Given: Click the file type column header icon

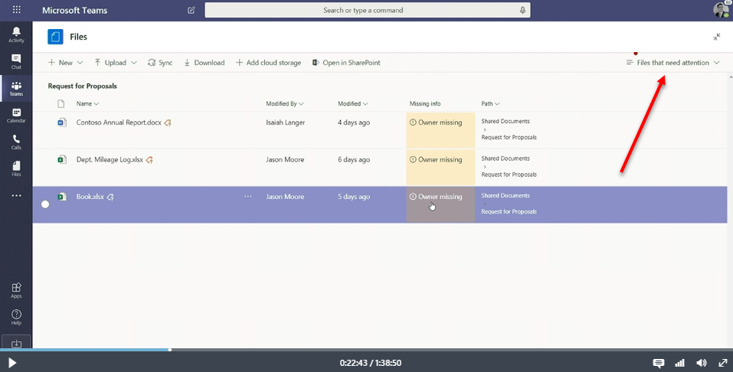Looking at the screenshot, I should pos(61,104).
